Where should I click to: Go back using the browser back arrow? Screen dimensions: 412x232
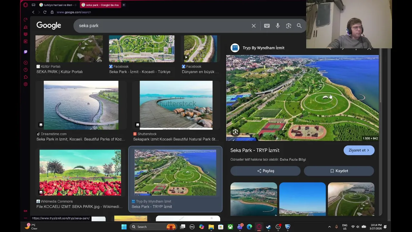(x=33, y=12)
